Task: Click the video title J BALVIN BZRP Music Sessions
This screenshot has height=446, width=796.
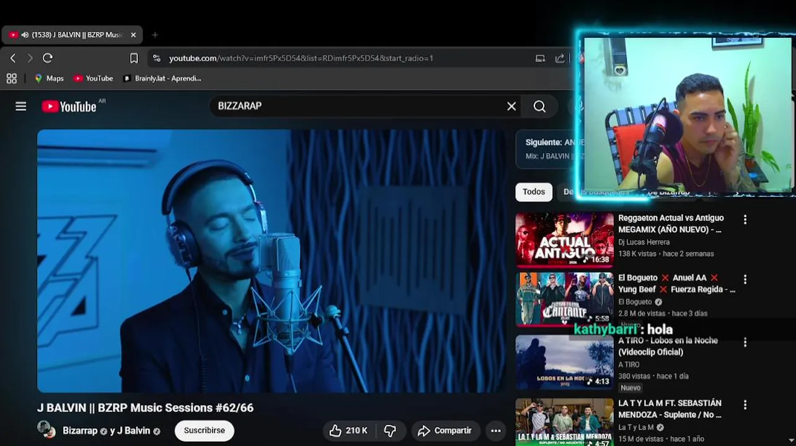Action: pos(146,408)
